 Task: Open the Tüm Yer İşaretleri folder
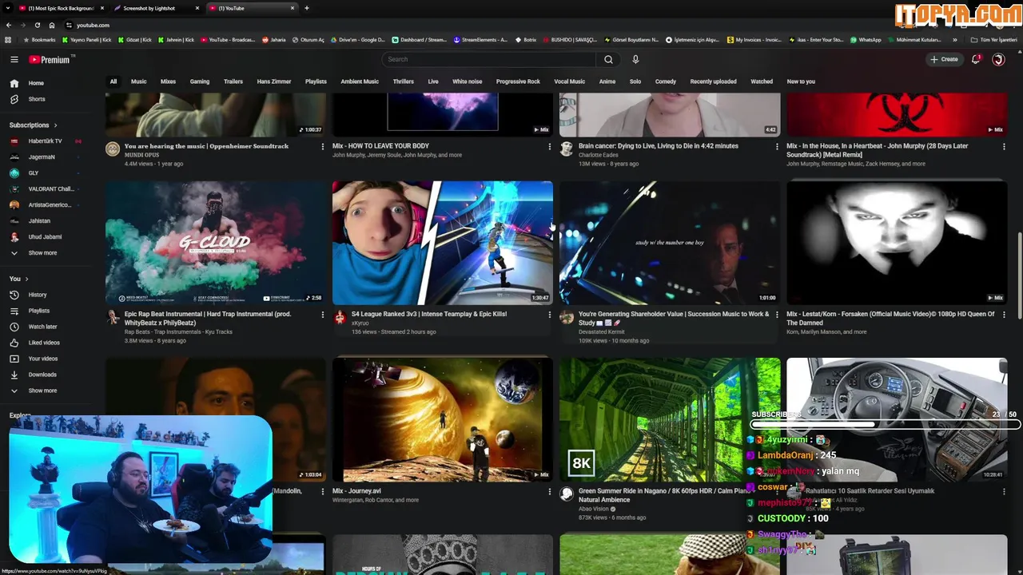[x=995, y=40]
